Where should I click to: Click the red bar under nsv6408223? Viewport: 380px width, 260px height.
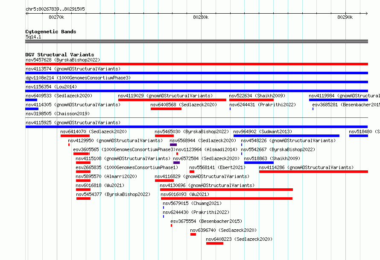click(215, 243)
